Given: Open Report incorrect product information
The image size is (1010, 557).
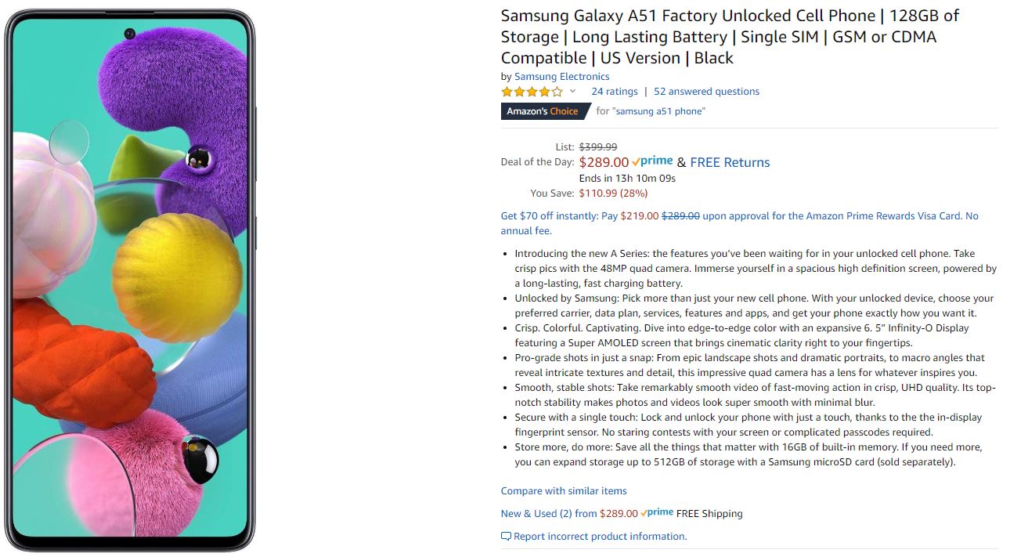Looking at the screenshot, I should [600, 537].
